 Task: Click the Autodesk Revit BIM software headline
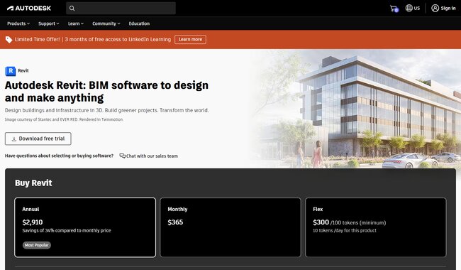point(106,91)
